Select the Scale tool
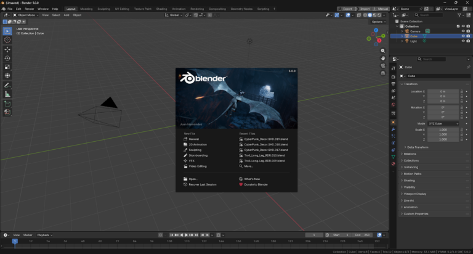Viewport: 473px width, 254px height. [x=7, y=67]
